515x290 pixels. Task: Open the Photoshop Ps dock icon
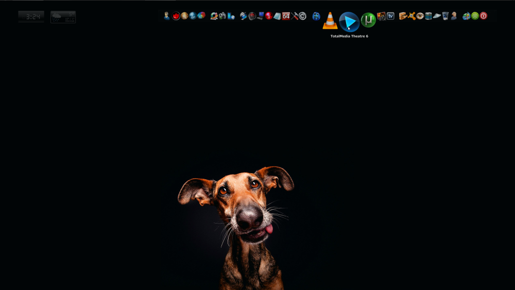click(316, 16)
